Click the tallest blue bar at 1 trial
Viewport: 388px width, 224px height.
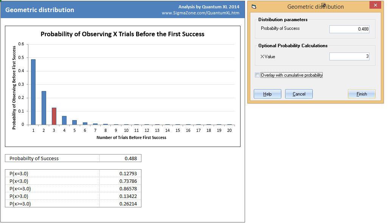[33, 92]
